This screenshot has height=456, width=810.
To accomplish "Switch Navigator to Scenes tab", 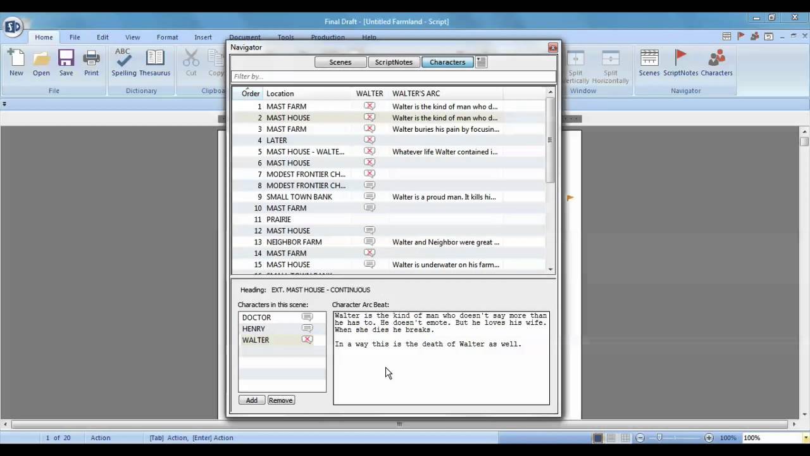I will 340,62.
